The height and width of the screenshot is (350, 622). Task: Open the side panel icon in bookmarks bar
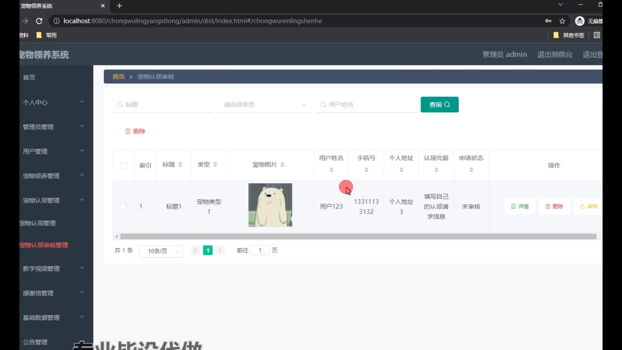pos(597,35)
